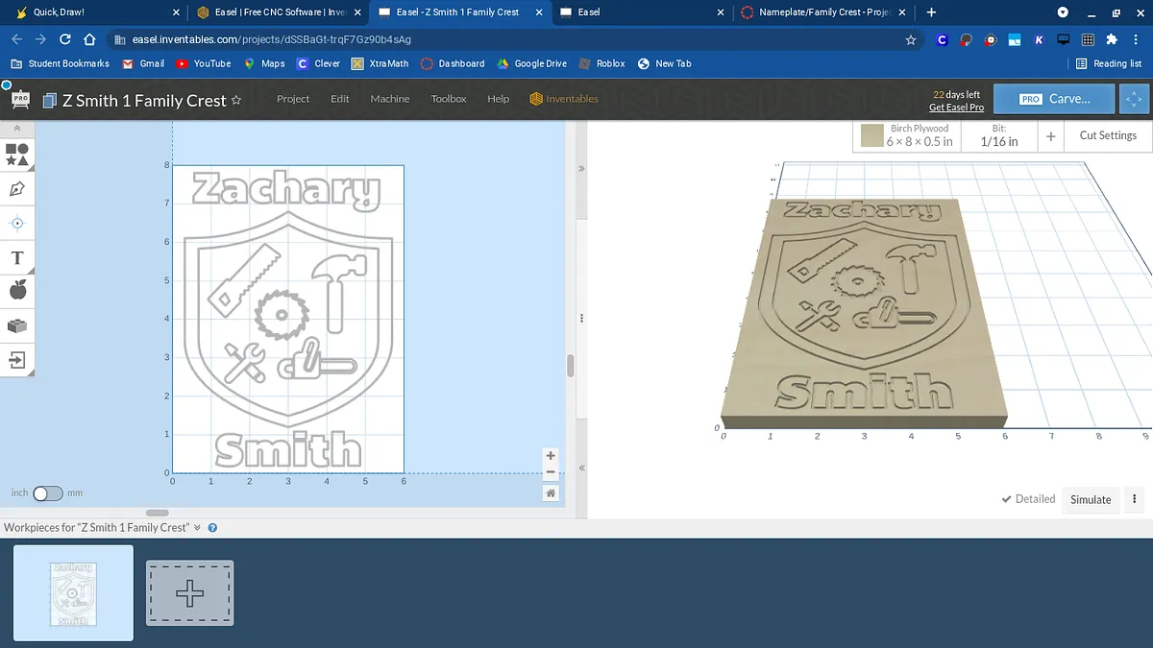
Task: Toggle units between inch and mm
Action: point(47,493)
